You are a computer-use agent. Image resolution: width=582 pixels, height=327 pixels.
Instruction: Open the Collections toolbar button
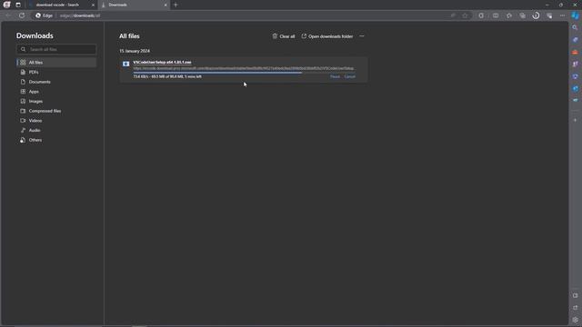point(523,15)
